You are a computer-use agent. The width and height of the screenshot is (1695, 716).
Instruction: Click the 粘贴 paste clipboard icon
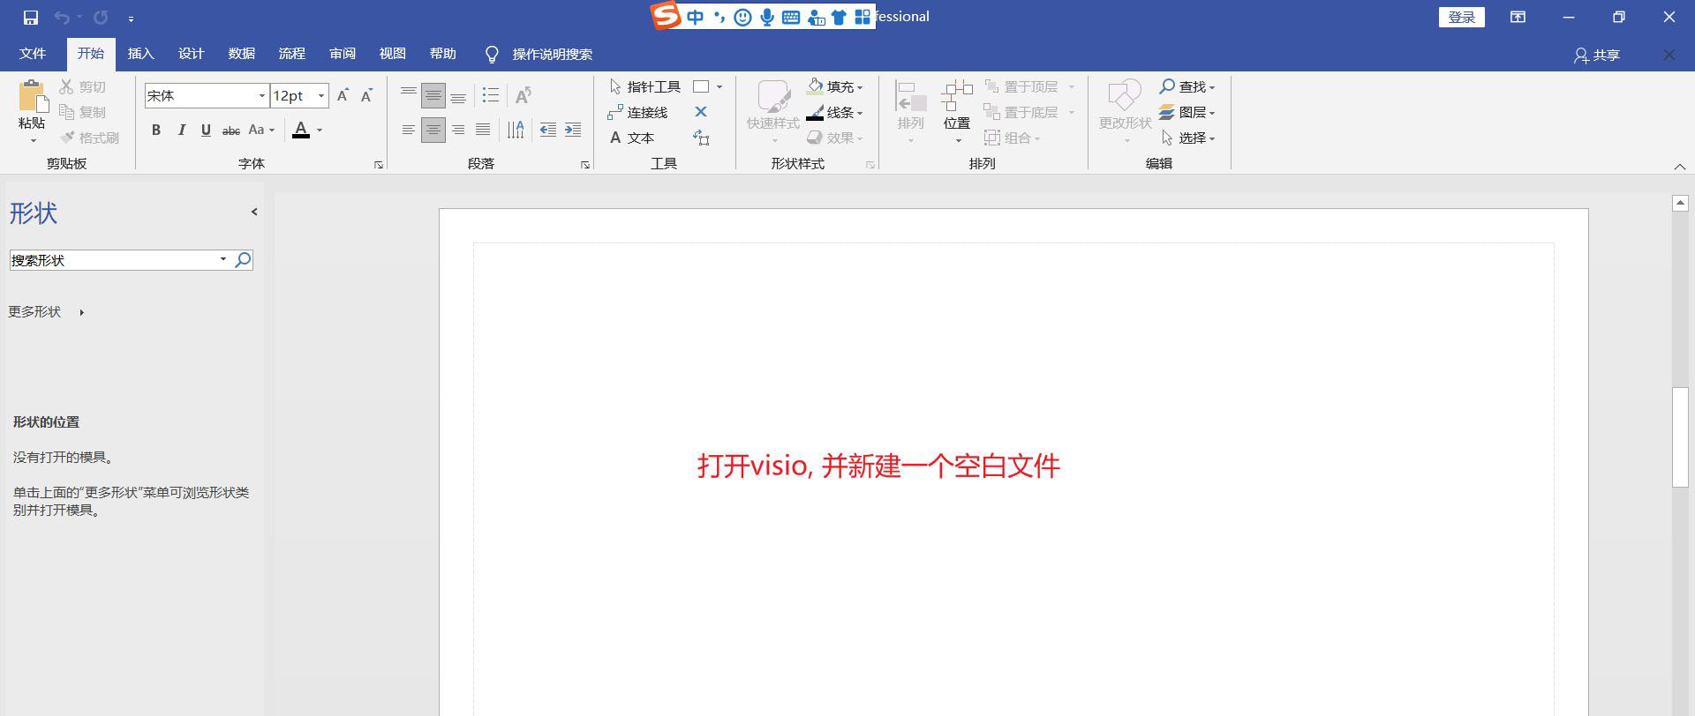coord(32,96)
